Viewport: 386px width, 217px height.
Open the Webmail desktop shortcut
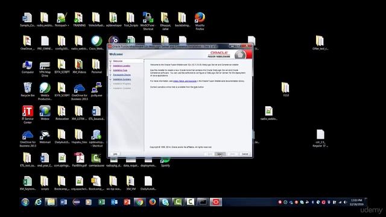[x=45, y=137]
